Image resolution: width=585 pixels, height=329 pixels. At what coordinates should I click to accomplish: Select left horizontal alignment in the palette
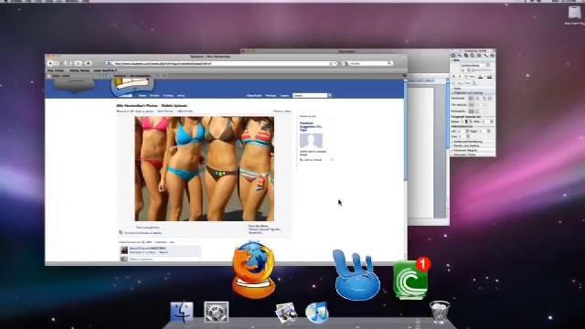coord(471,98)
